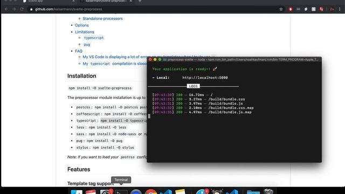Go back using the browser back arrow

pyautogui.click(x=6, y=9)
